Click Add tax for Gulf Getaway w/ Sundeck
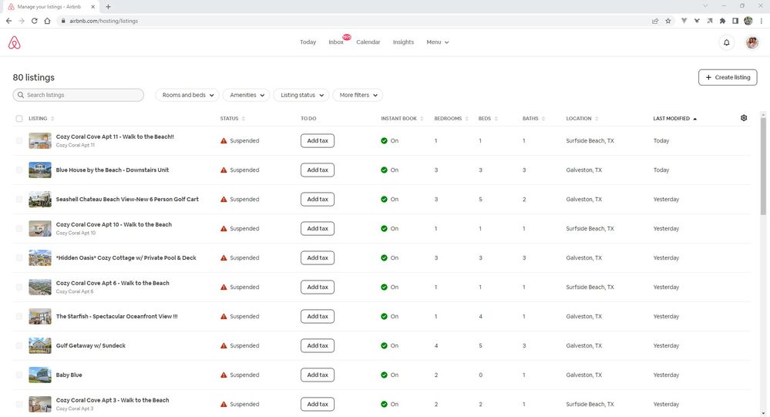The height and width of the screenshot is (417, 770). [x=317, y=346]
